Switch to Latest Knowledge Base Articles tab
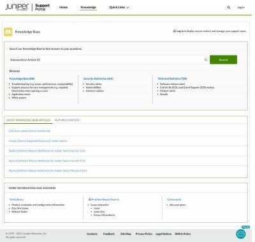Viewport: 255px width, 242px height. [x=28, y=120]
